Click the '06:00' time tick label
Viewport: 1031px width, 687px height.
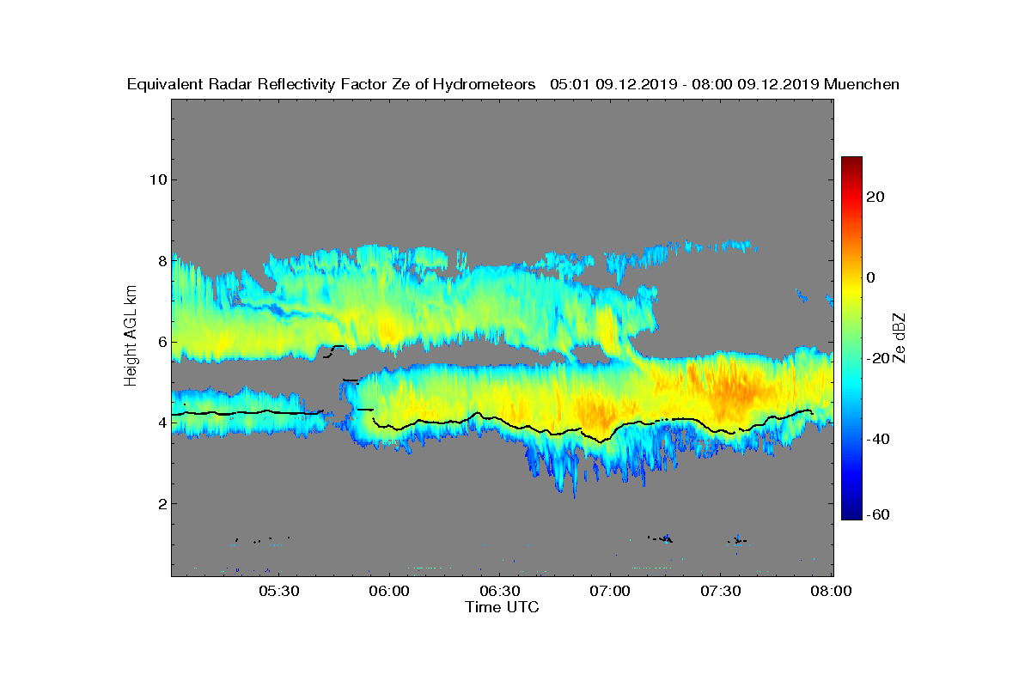coord(390,592)
